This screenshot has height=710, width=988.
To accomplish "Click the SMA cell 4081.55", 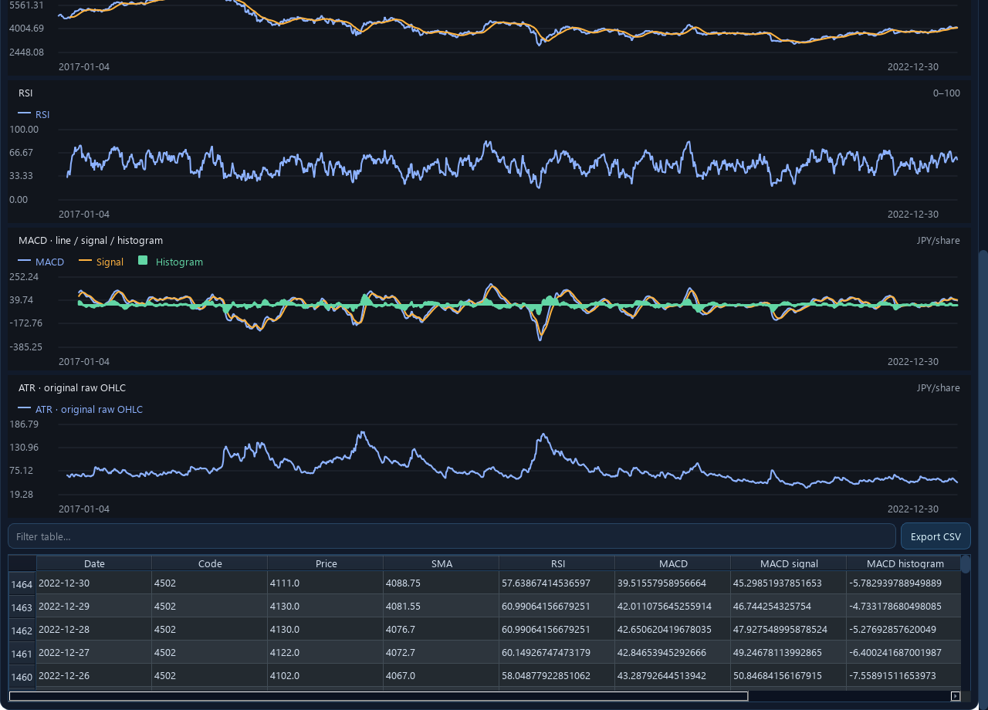I will 442,606.
